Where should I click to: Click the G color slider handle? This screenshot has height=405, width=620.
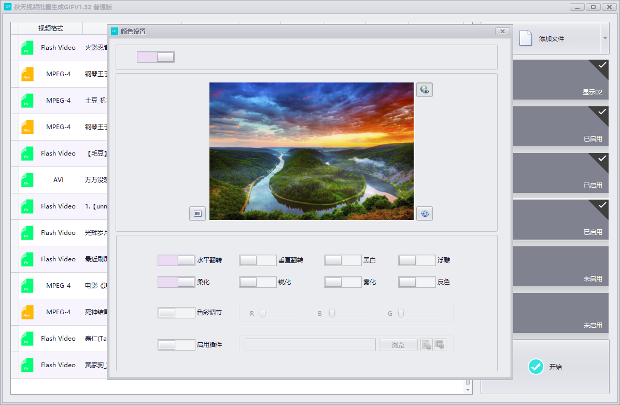pos(401,313)
